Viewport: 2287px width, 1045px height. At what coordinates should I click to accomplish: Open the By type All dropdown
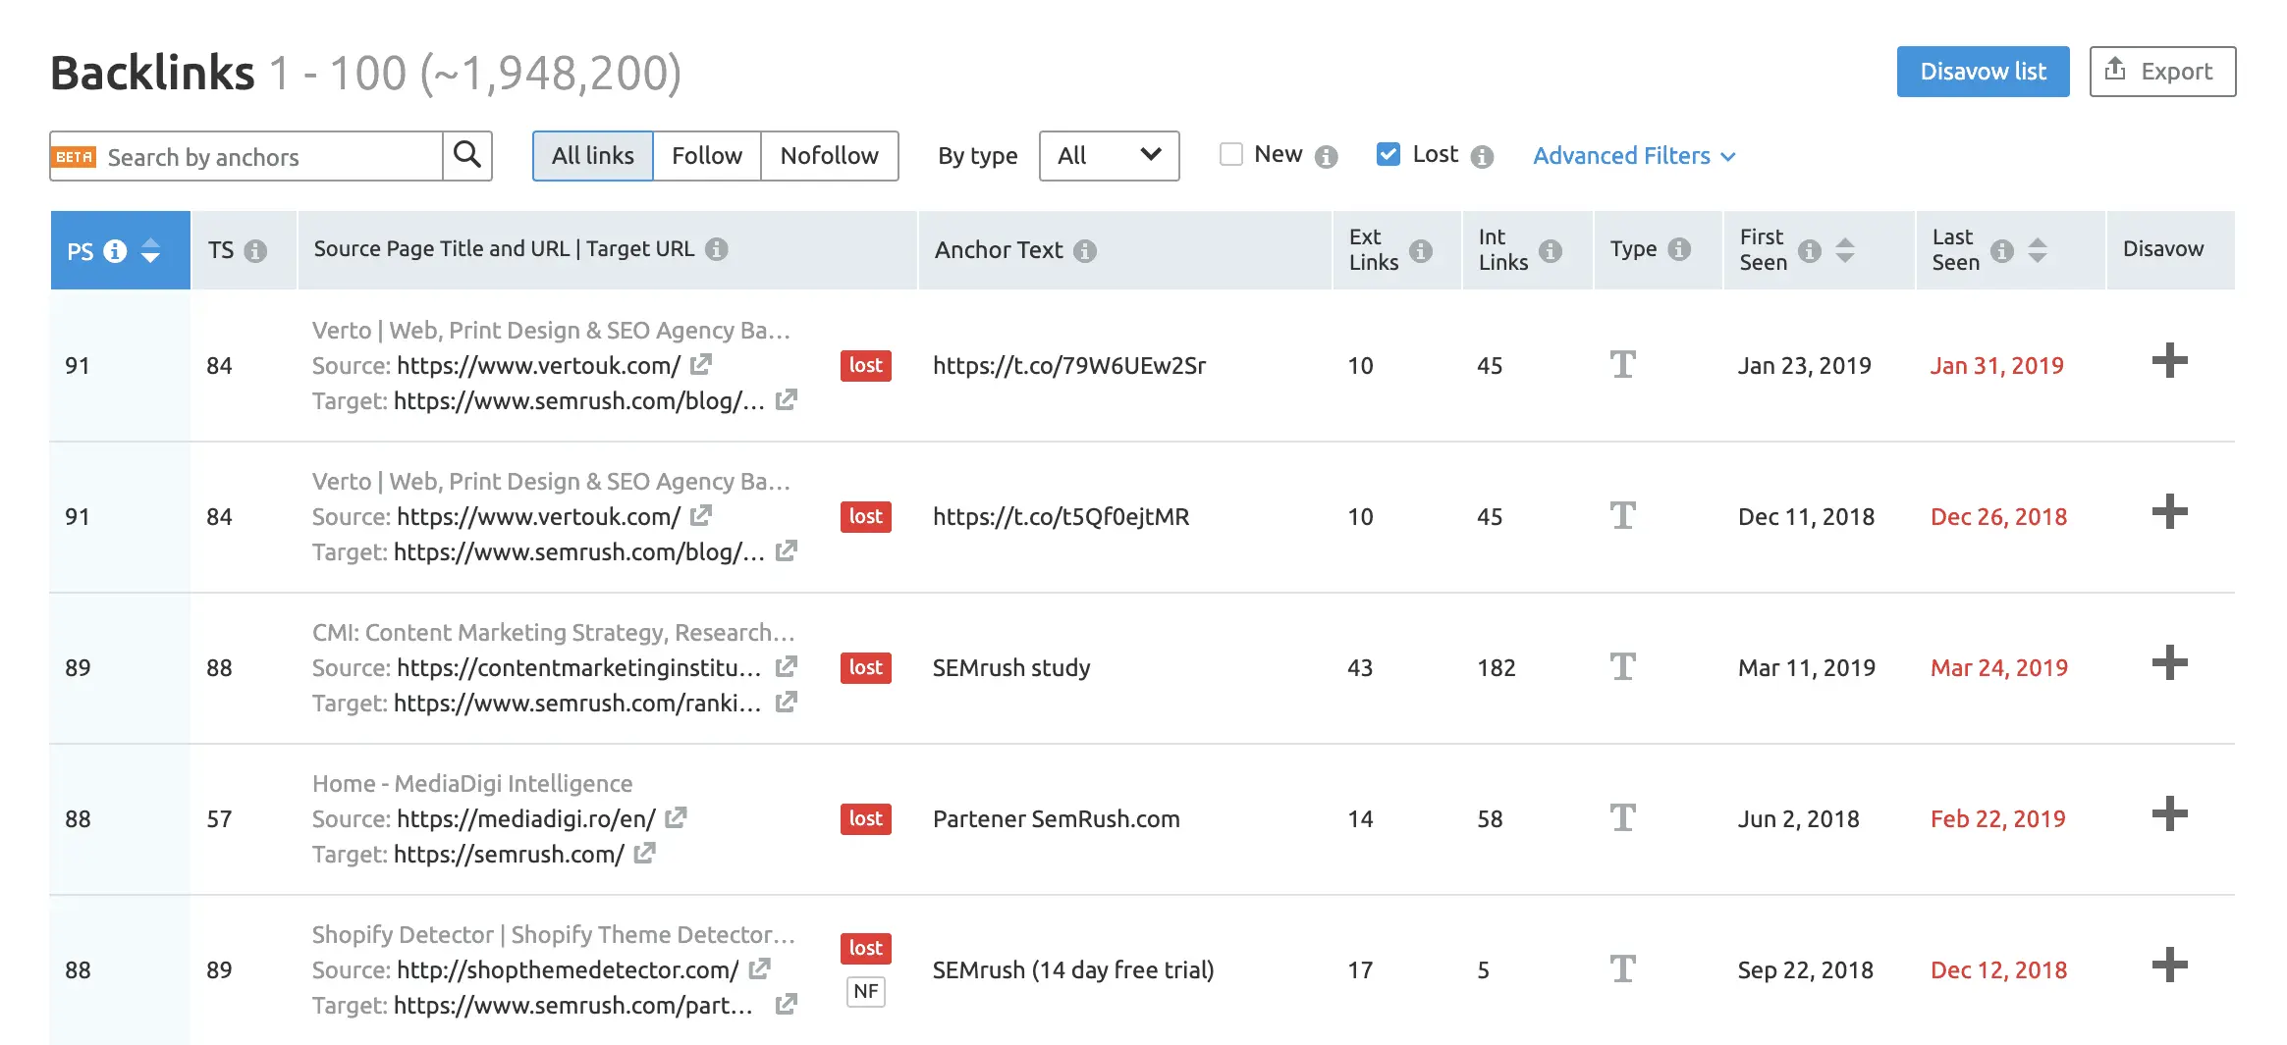click(1109, 156)
